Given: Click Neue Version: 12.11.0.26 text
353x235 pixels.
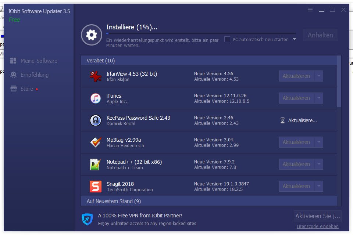Looking at the screenshot, I should tap(220, 95).
